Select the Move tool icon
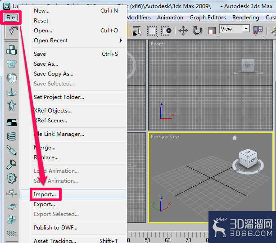Viewport: 276px width, 243px height. tap(183, 31)
